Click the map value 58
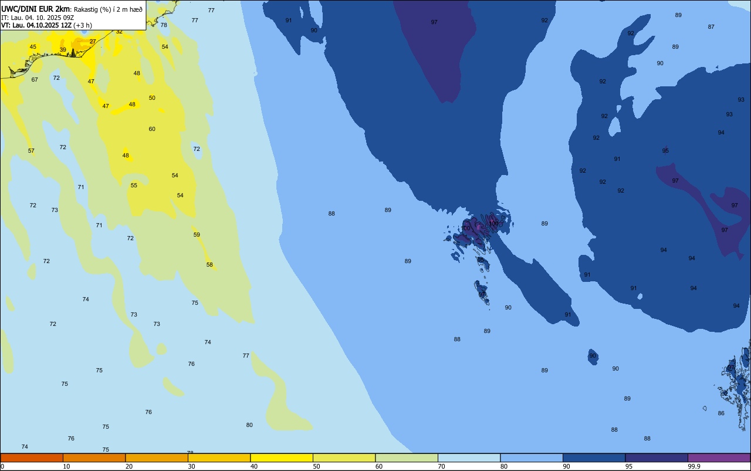This screenshot has height=471, width=751. coord(209,265)
